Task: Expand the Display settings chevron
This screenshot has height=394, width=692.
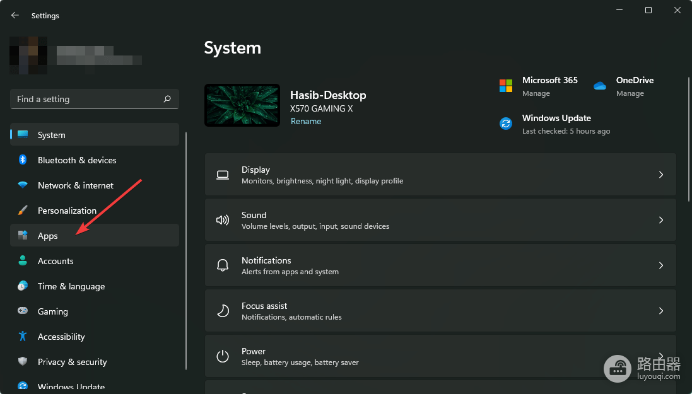Action: click(660, 175)
